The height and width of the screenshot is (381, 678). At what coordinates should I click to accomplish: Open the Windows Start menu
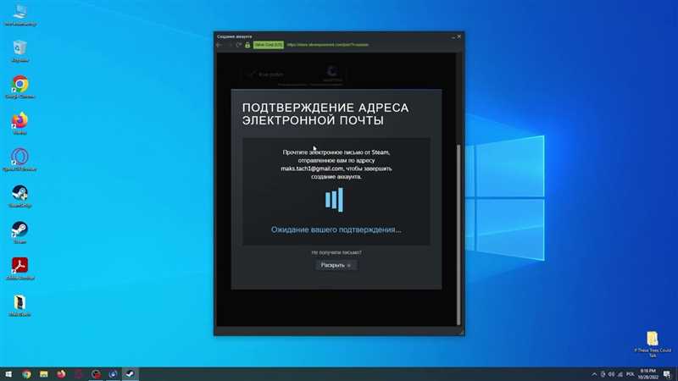[8, 374]
